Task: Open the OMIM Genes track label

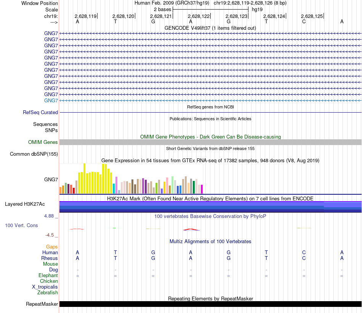Action: click(x=43, y=142)
